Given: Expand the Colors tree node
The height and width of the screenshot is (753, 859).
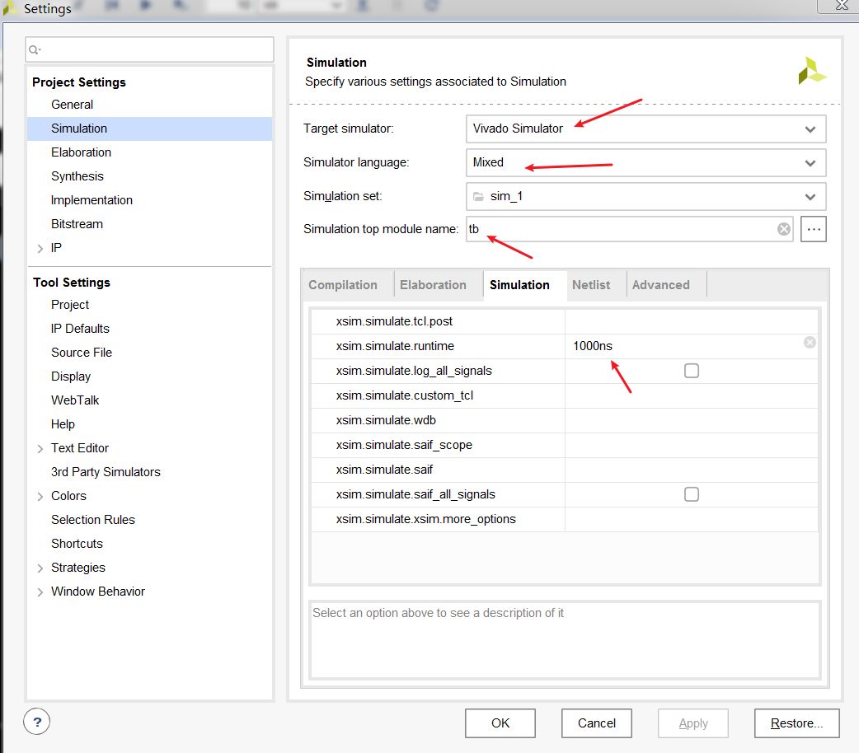Looking at the screenshot, I should pos(40,497).
